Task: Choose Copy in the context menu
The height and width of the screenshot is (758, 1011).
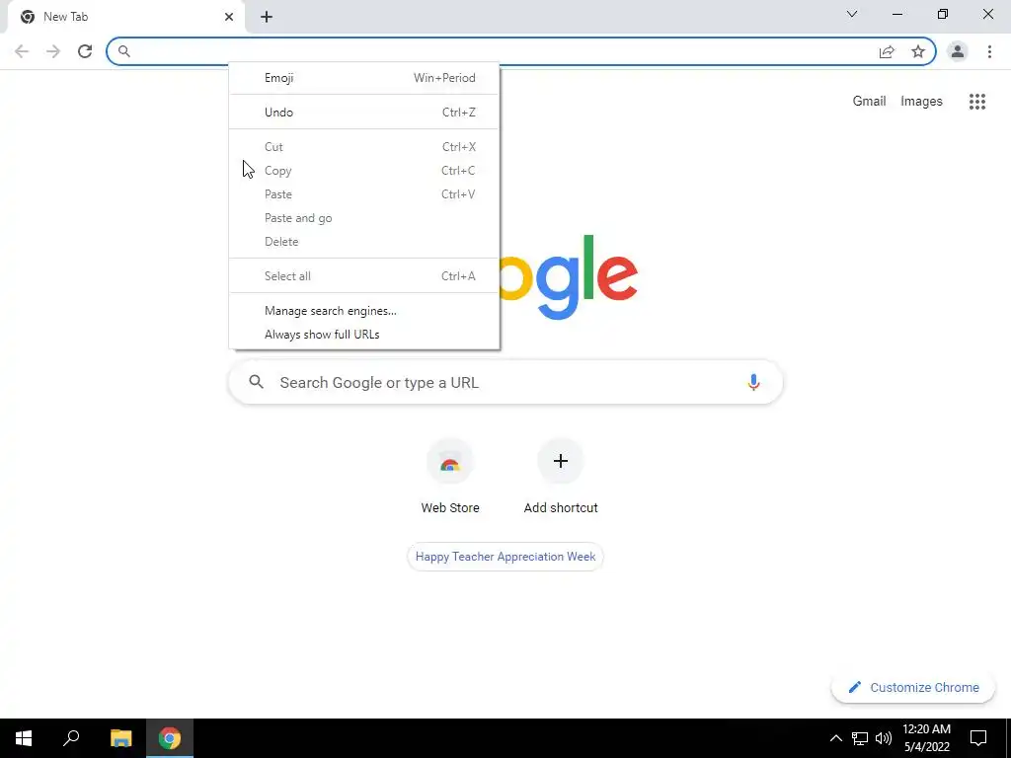Action: (x=364, y=171)
